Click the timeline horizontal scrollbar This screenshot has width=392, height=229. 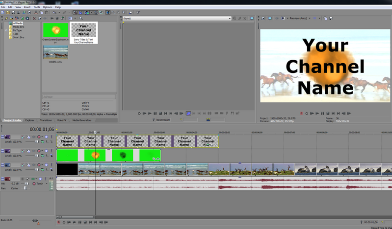78,217
